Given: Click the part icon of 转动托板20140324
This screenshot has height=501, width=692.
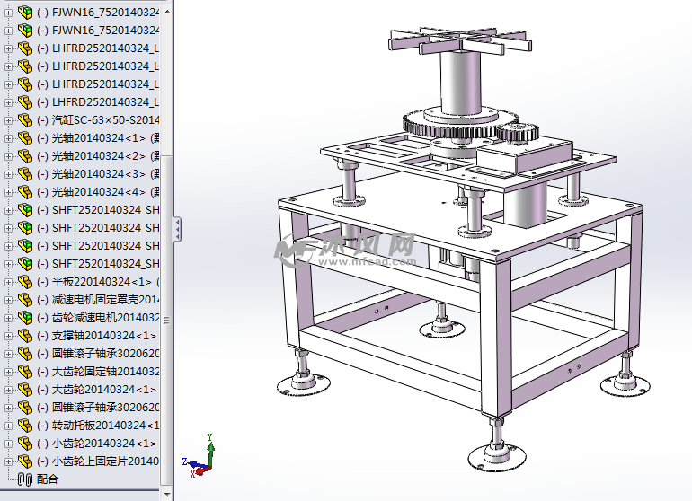Looking at the screenshot, I should [25, 426].
